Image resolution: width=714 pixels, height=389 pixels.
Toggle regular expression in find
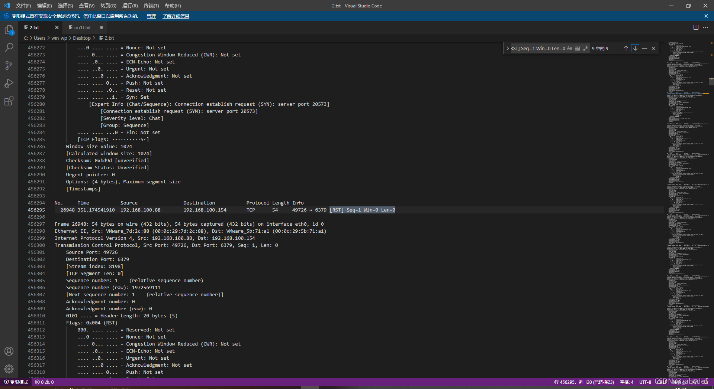tap(586, 48)
